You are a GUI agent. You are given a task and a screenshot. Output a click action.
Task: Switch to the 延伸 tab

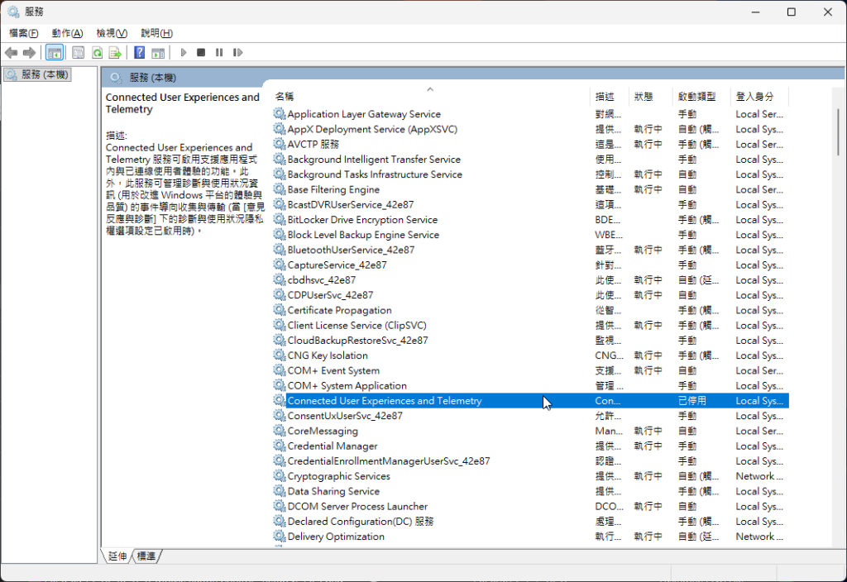tap(117, 556)
